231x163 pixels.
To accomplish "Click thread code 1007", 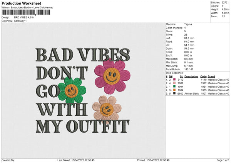I will click(x=204, y=93).
